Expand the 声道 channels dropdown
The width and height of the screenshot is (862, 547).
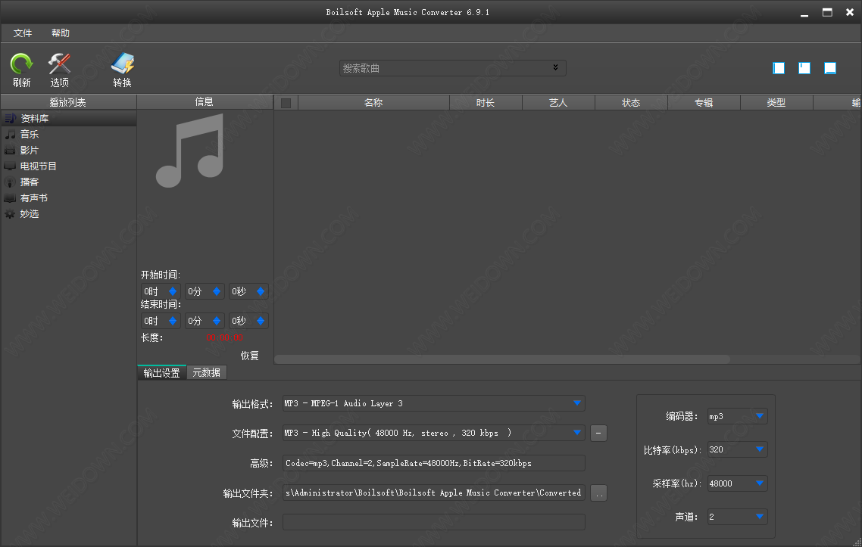[x=760, y=517]
